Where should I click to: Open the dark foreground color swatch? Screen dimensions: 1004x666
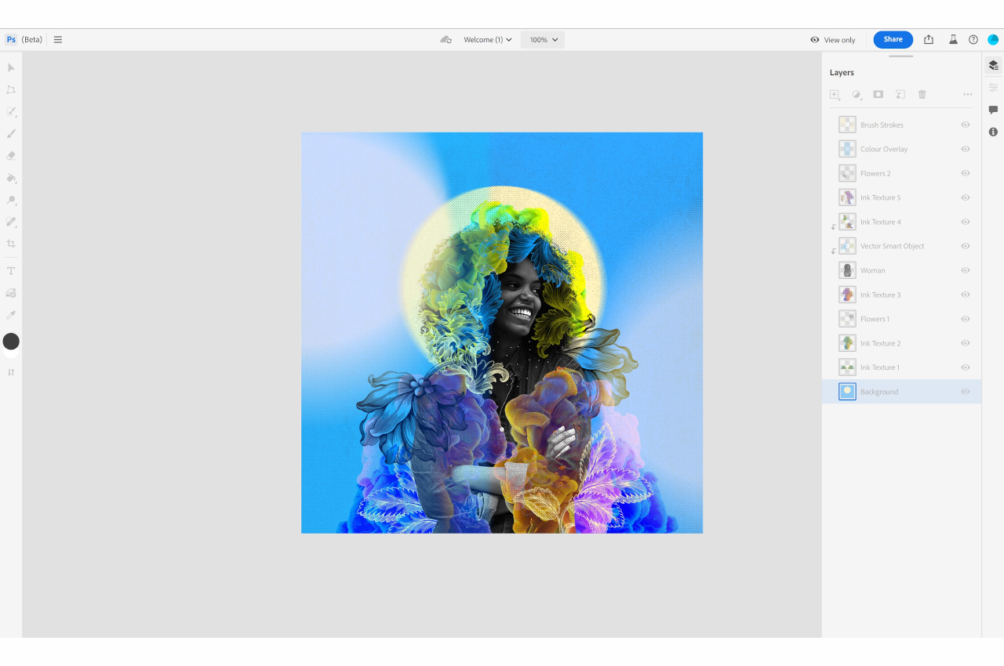pyautogui.click(x=11, y=341)
